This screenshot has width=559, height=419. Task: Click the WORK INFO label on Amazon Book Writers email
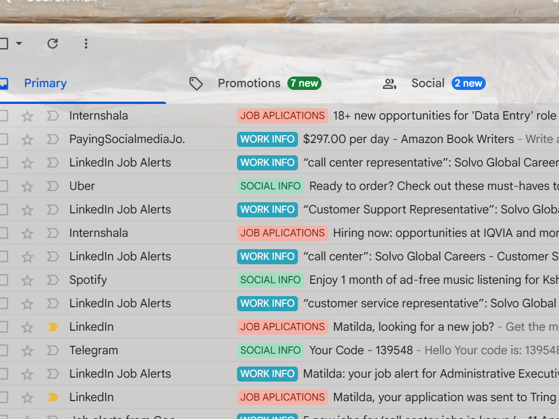(267, 139)
